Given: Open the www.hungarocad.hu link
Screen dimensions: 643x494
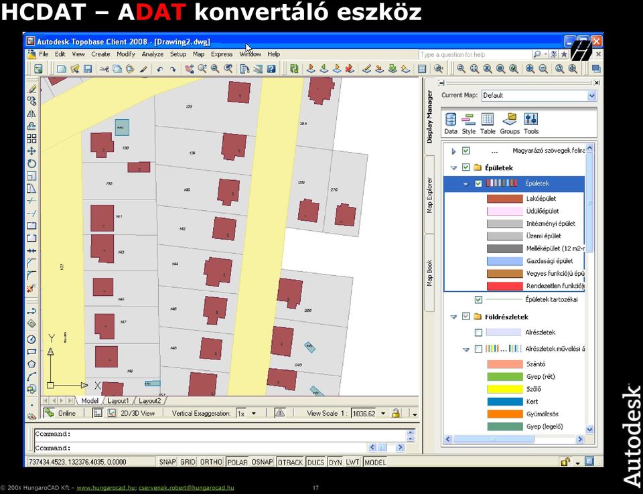Looking at the screenshot, I should 106,488.
